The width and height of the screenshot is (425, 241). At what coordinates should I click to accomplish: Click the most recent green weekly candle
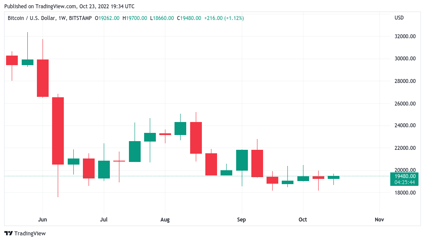pyautogui.click(x=333, y=177)
